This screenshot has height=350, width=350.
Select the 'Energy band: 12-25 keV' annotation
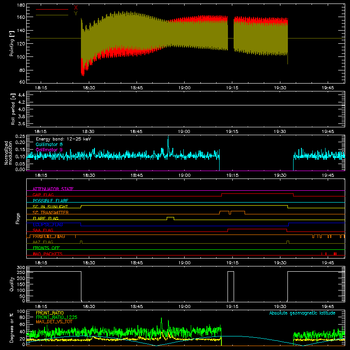[x=63, y=139]
